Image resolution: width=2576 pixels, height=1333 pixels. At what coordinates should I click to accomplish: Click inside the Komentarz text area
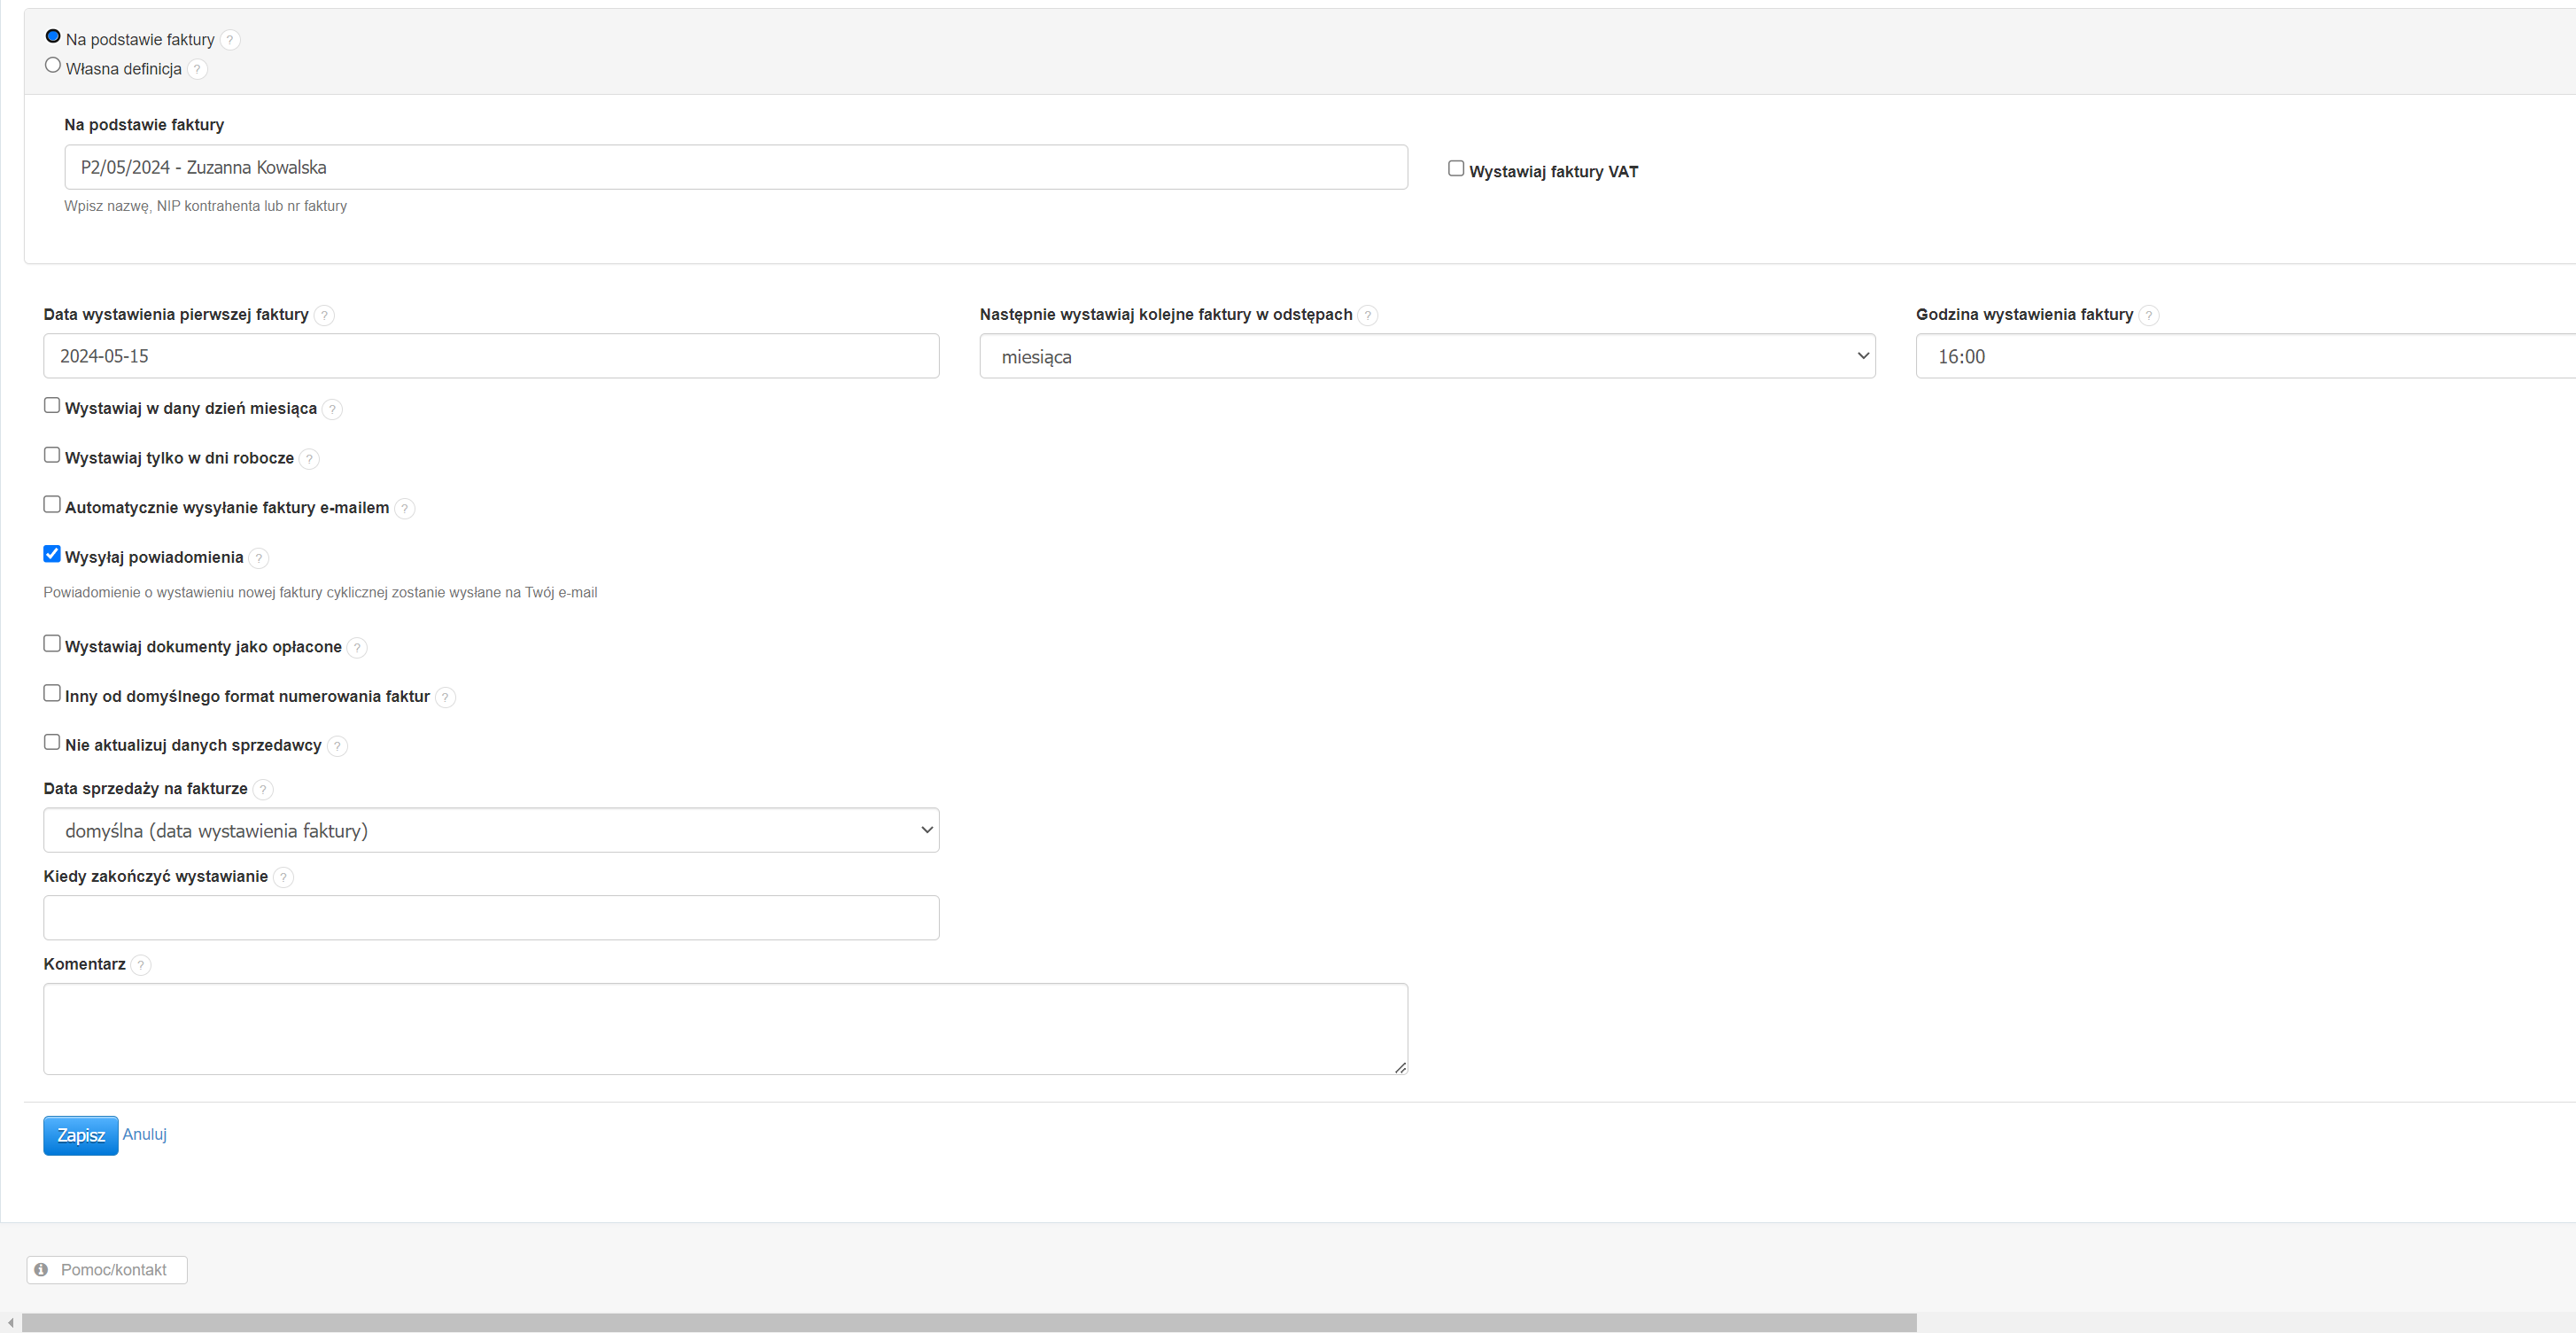(726, 1029)
